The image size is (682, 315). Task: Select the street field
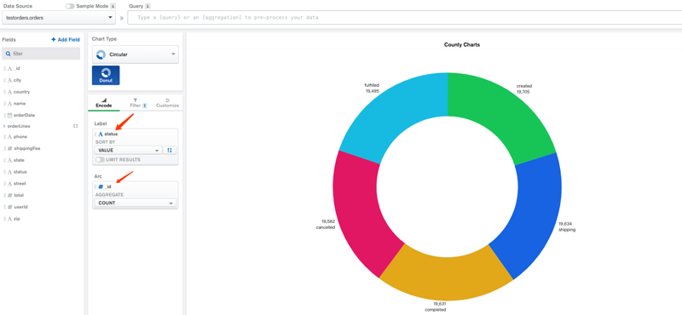20,184
